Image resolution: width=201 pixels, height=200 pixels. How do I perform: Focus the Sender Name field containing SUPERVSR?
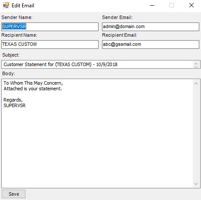[x=50, y=27]
